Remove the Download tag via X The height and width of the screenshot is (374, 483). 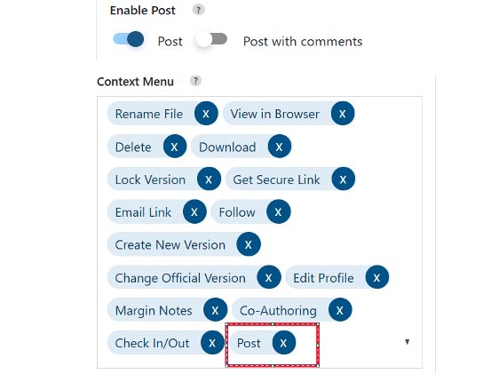coord(279,147)
